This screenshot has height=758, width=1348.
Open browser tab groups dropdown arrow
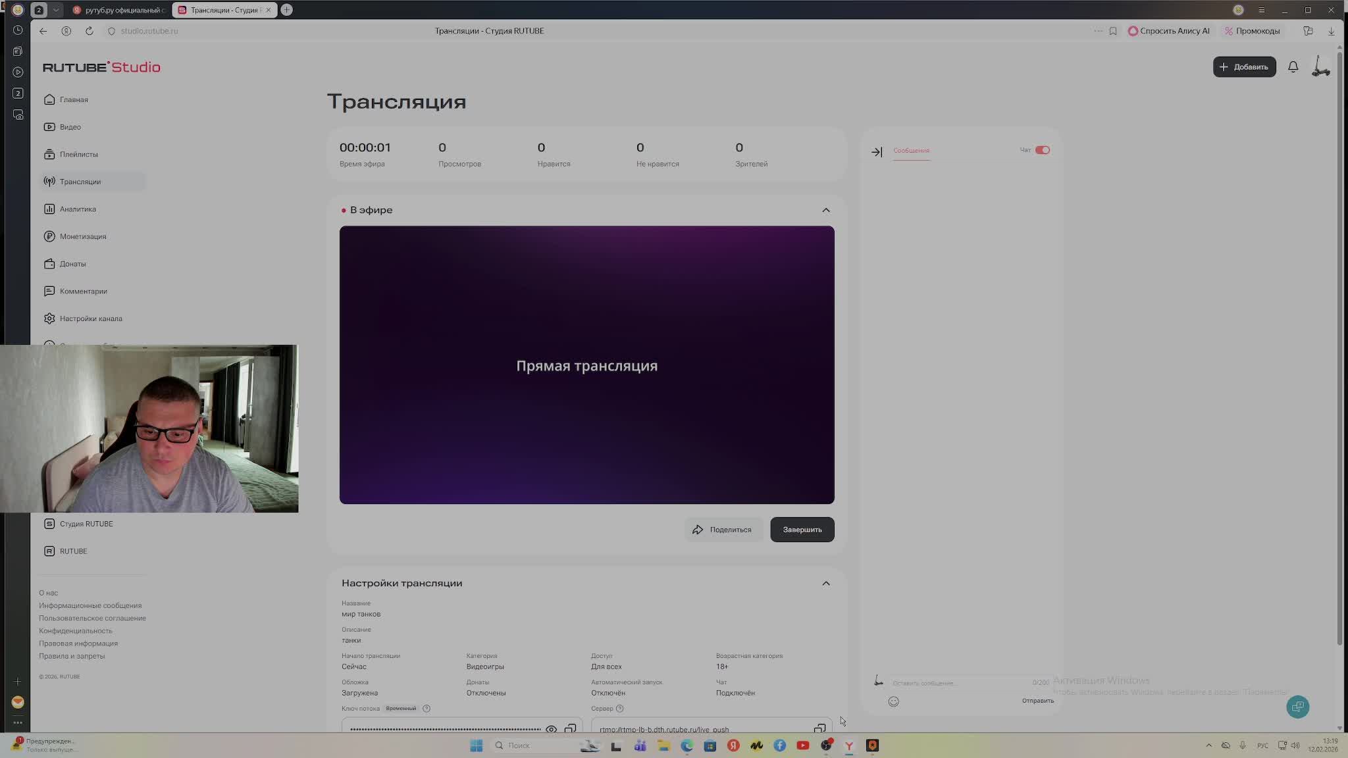pyautogui.click(x=56, y=10)
